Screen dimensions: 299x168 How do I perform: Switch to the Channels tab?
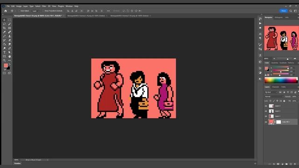click(x=275, y=87)
